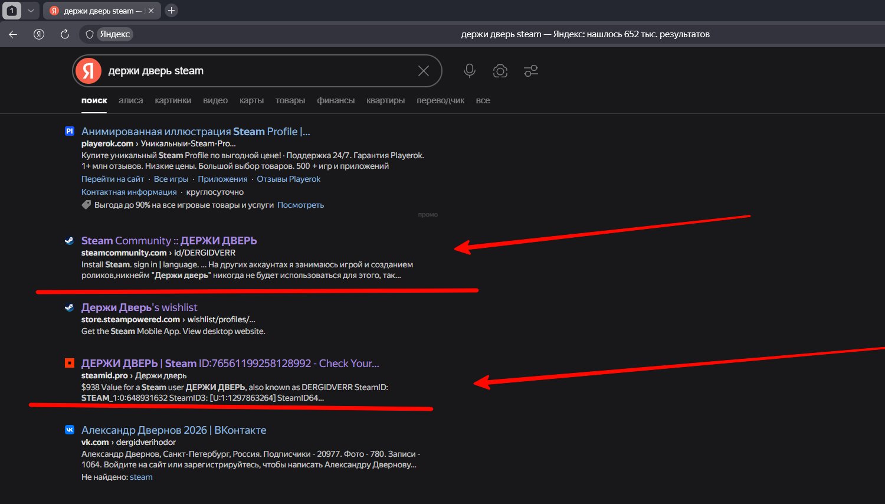Image resolution: width=885 pixels, height=504 pixels.
Task: Click the Yandex favicon on the browser tab
Action: [x=54, y=11]
